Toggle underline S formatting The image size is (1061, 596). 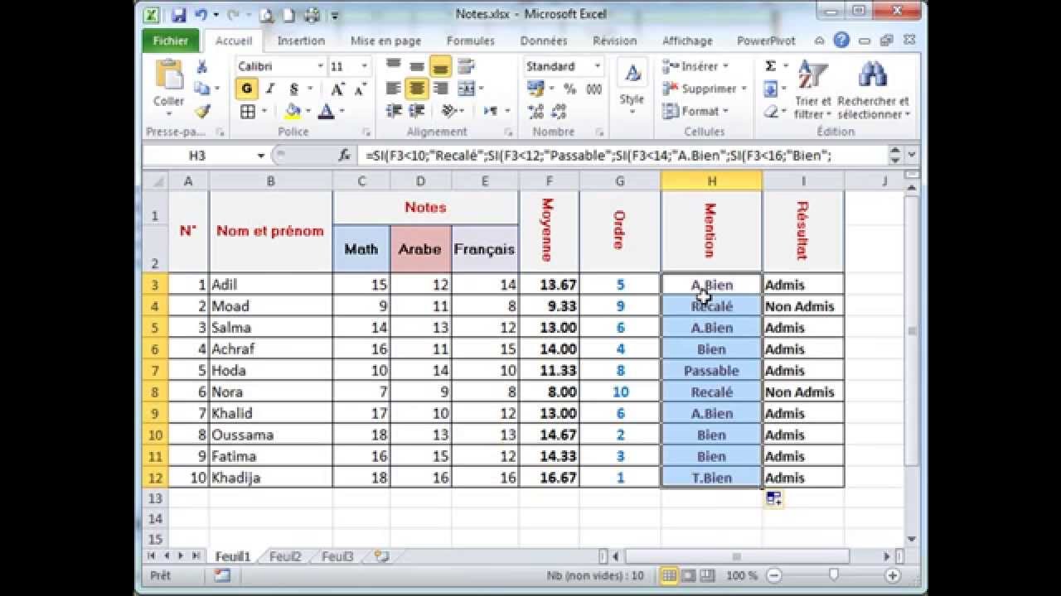point(293,89)
